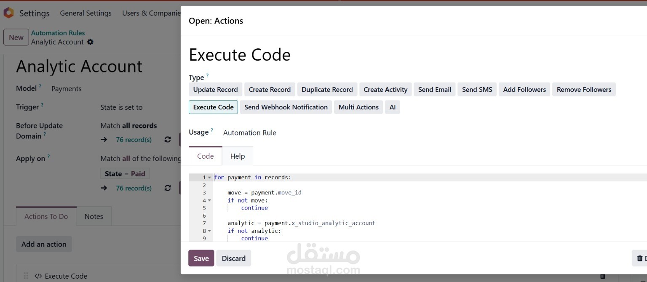Image resolution: width=647 pixels, height=282 pixels.
Task: Select the Update Record action type
Action: (x=215, y=90)
